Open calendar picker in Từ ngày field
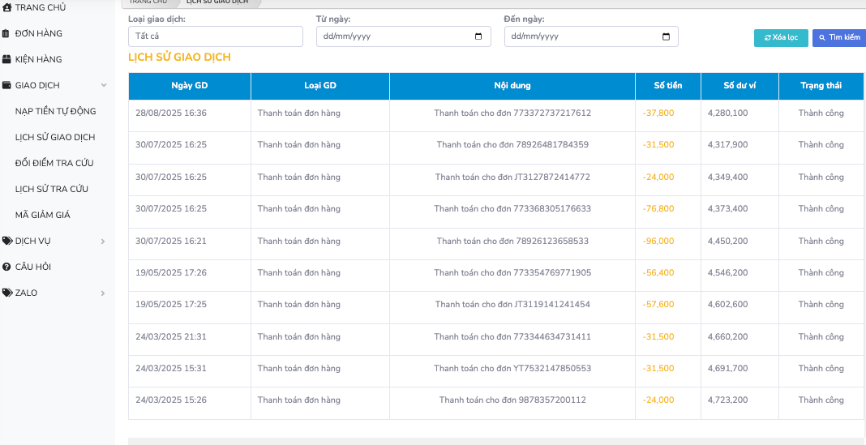The image size is (866, 445). pos(478,36)
